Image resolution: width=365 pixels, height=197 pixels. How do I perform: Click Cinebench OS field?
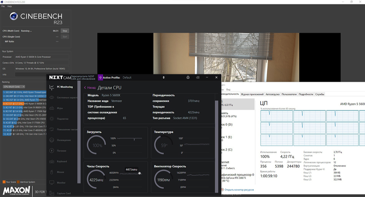click(42, 69)
